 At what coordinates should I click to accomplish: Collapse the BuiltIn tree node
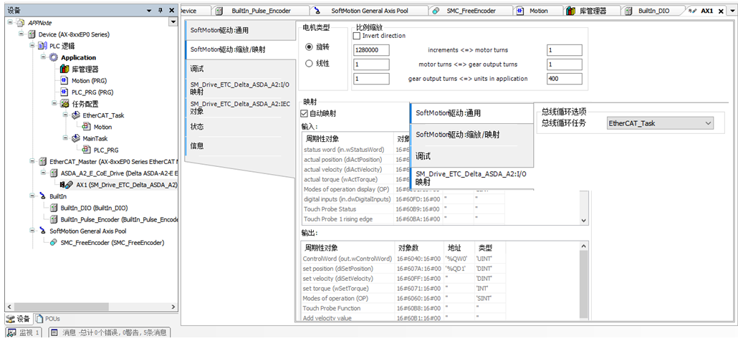coord(32,196)
